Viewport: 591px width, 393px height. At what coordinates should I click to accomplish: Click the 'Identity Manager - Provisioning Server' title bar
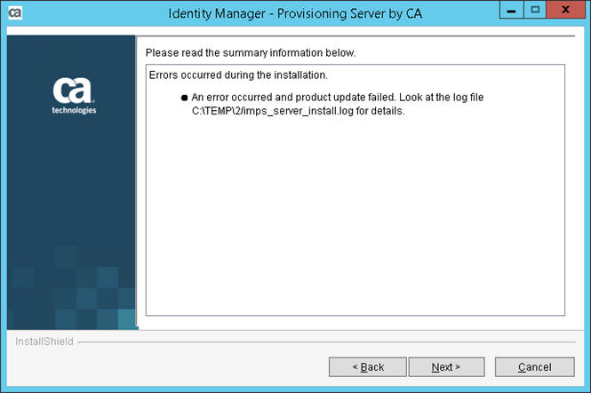click(x=293, y=14)
